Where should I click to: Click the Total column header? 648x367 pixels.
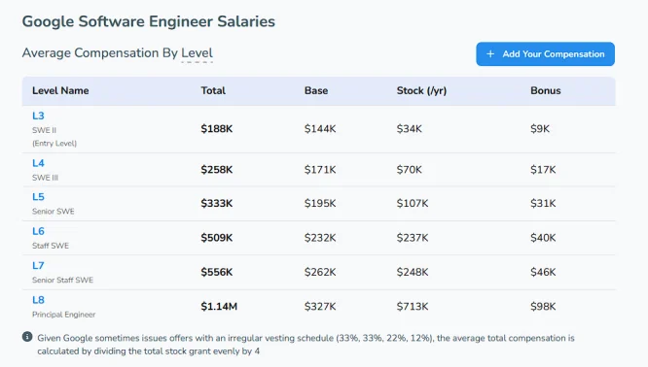[x=213, y=90]
